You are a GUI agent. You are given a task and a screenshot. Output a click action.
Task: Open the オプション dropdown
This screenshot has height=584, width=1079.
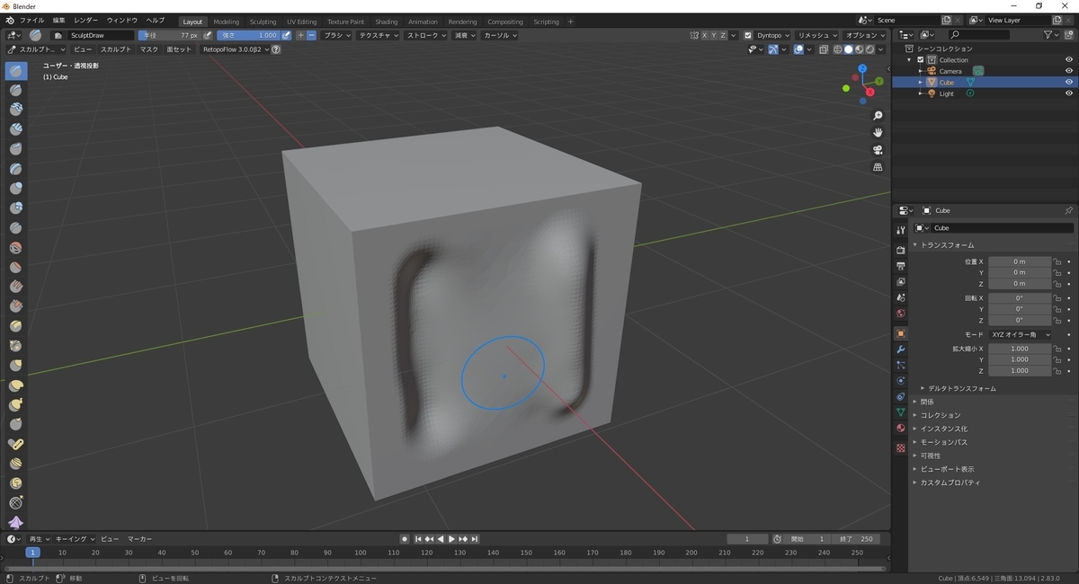point(867,35)
